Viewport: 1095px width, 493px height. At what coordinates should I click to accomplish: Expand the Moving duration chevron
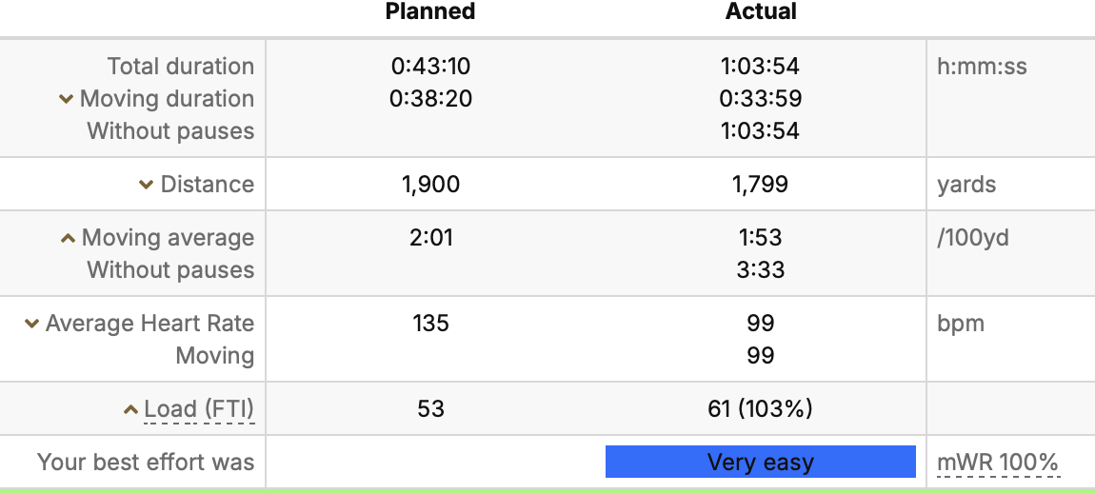pos(67,99)
